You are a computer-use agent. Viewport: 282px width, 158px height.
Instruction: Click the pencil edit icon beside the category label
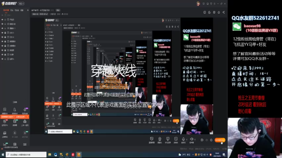pos(47,14)
